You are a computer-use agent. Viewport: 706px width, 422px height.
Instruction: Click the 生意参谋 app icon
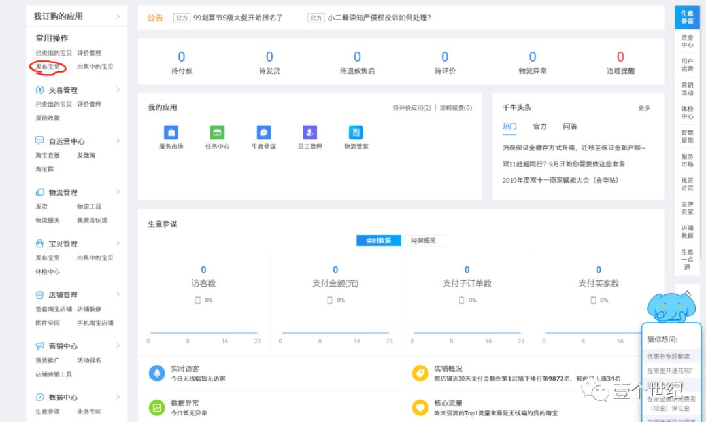click(263, 133)
